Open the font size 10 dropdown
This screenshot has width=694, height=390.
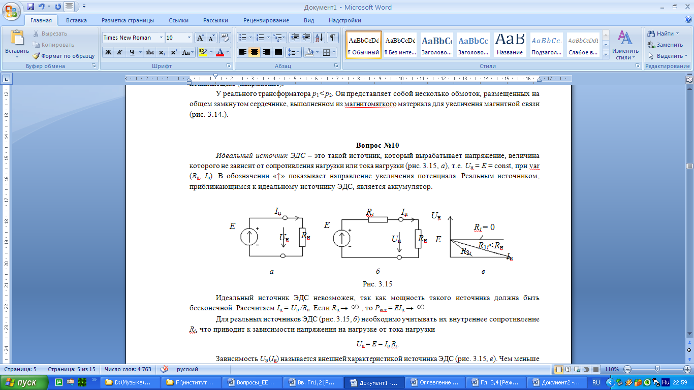coord(190,38)
